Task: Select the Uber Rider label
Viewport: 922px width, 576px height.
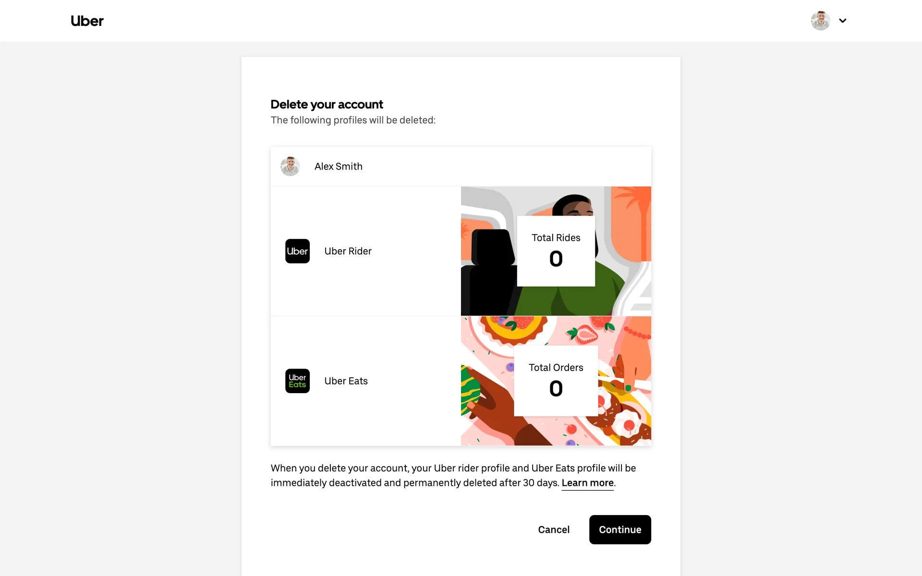Action: coord(348,251)
